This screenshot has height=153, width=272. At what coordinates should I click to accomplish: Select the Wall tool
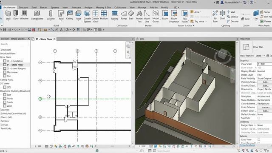click(8, 15)
